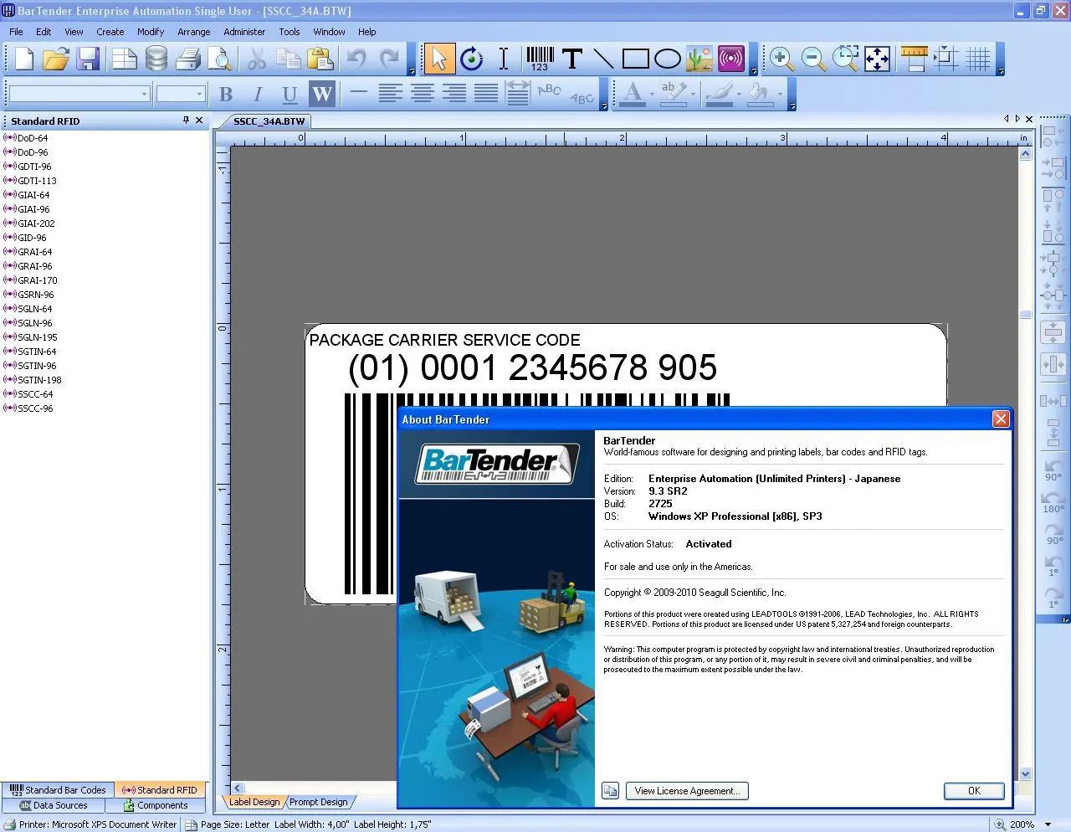Toggle Bold formatting
The width and height of the screenshot is (1071, 832).
coord(226,95)
